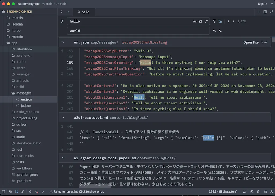Toggle whole word wd option

200,21
